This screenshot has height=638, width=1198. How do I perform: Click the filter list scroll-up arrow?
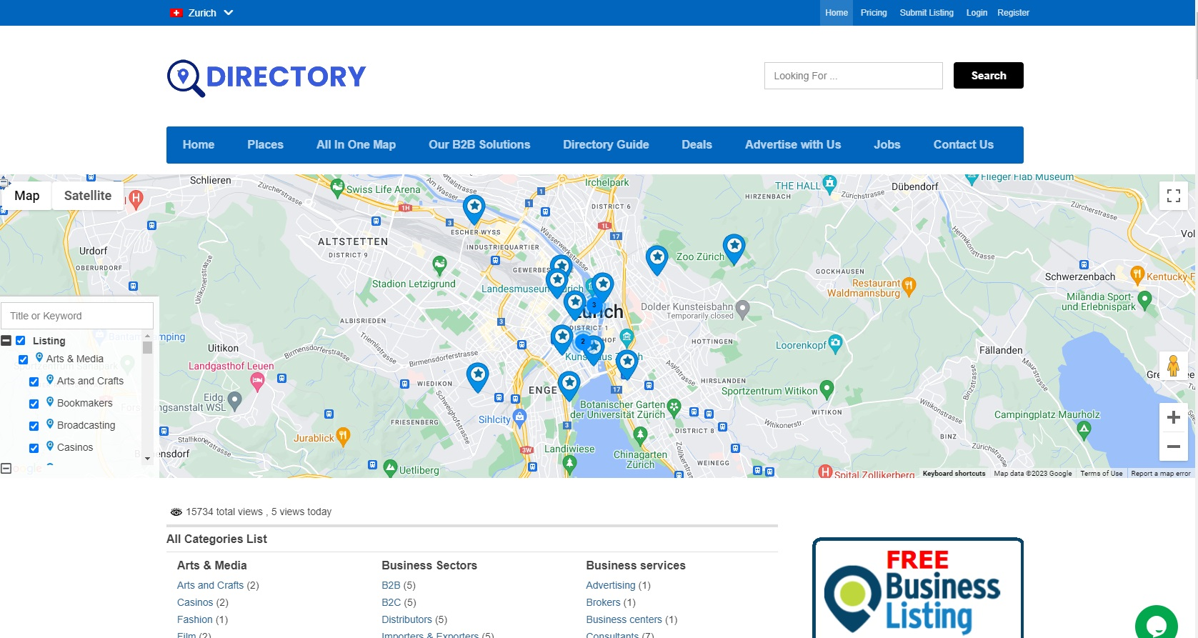coord(147,336)
